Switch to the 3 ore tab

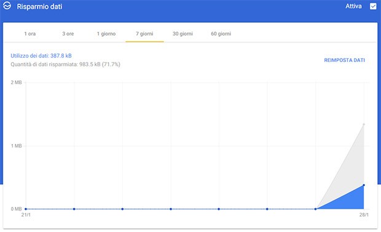(68, 34)
